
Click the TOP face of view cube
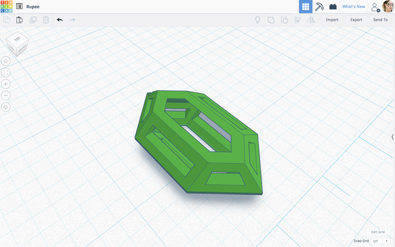[17, 39]
